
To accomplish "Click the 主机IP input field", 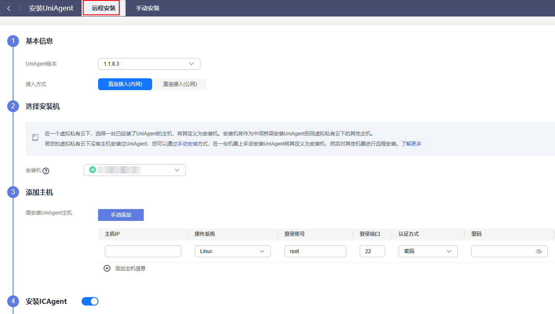I will point(143,251).
